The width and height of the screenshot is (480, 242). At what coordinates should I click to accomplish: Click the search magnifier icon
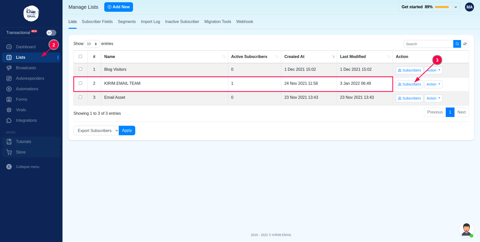[x=457, y=44]
